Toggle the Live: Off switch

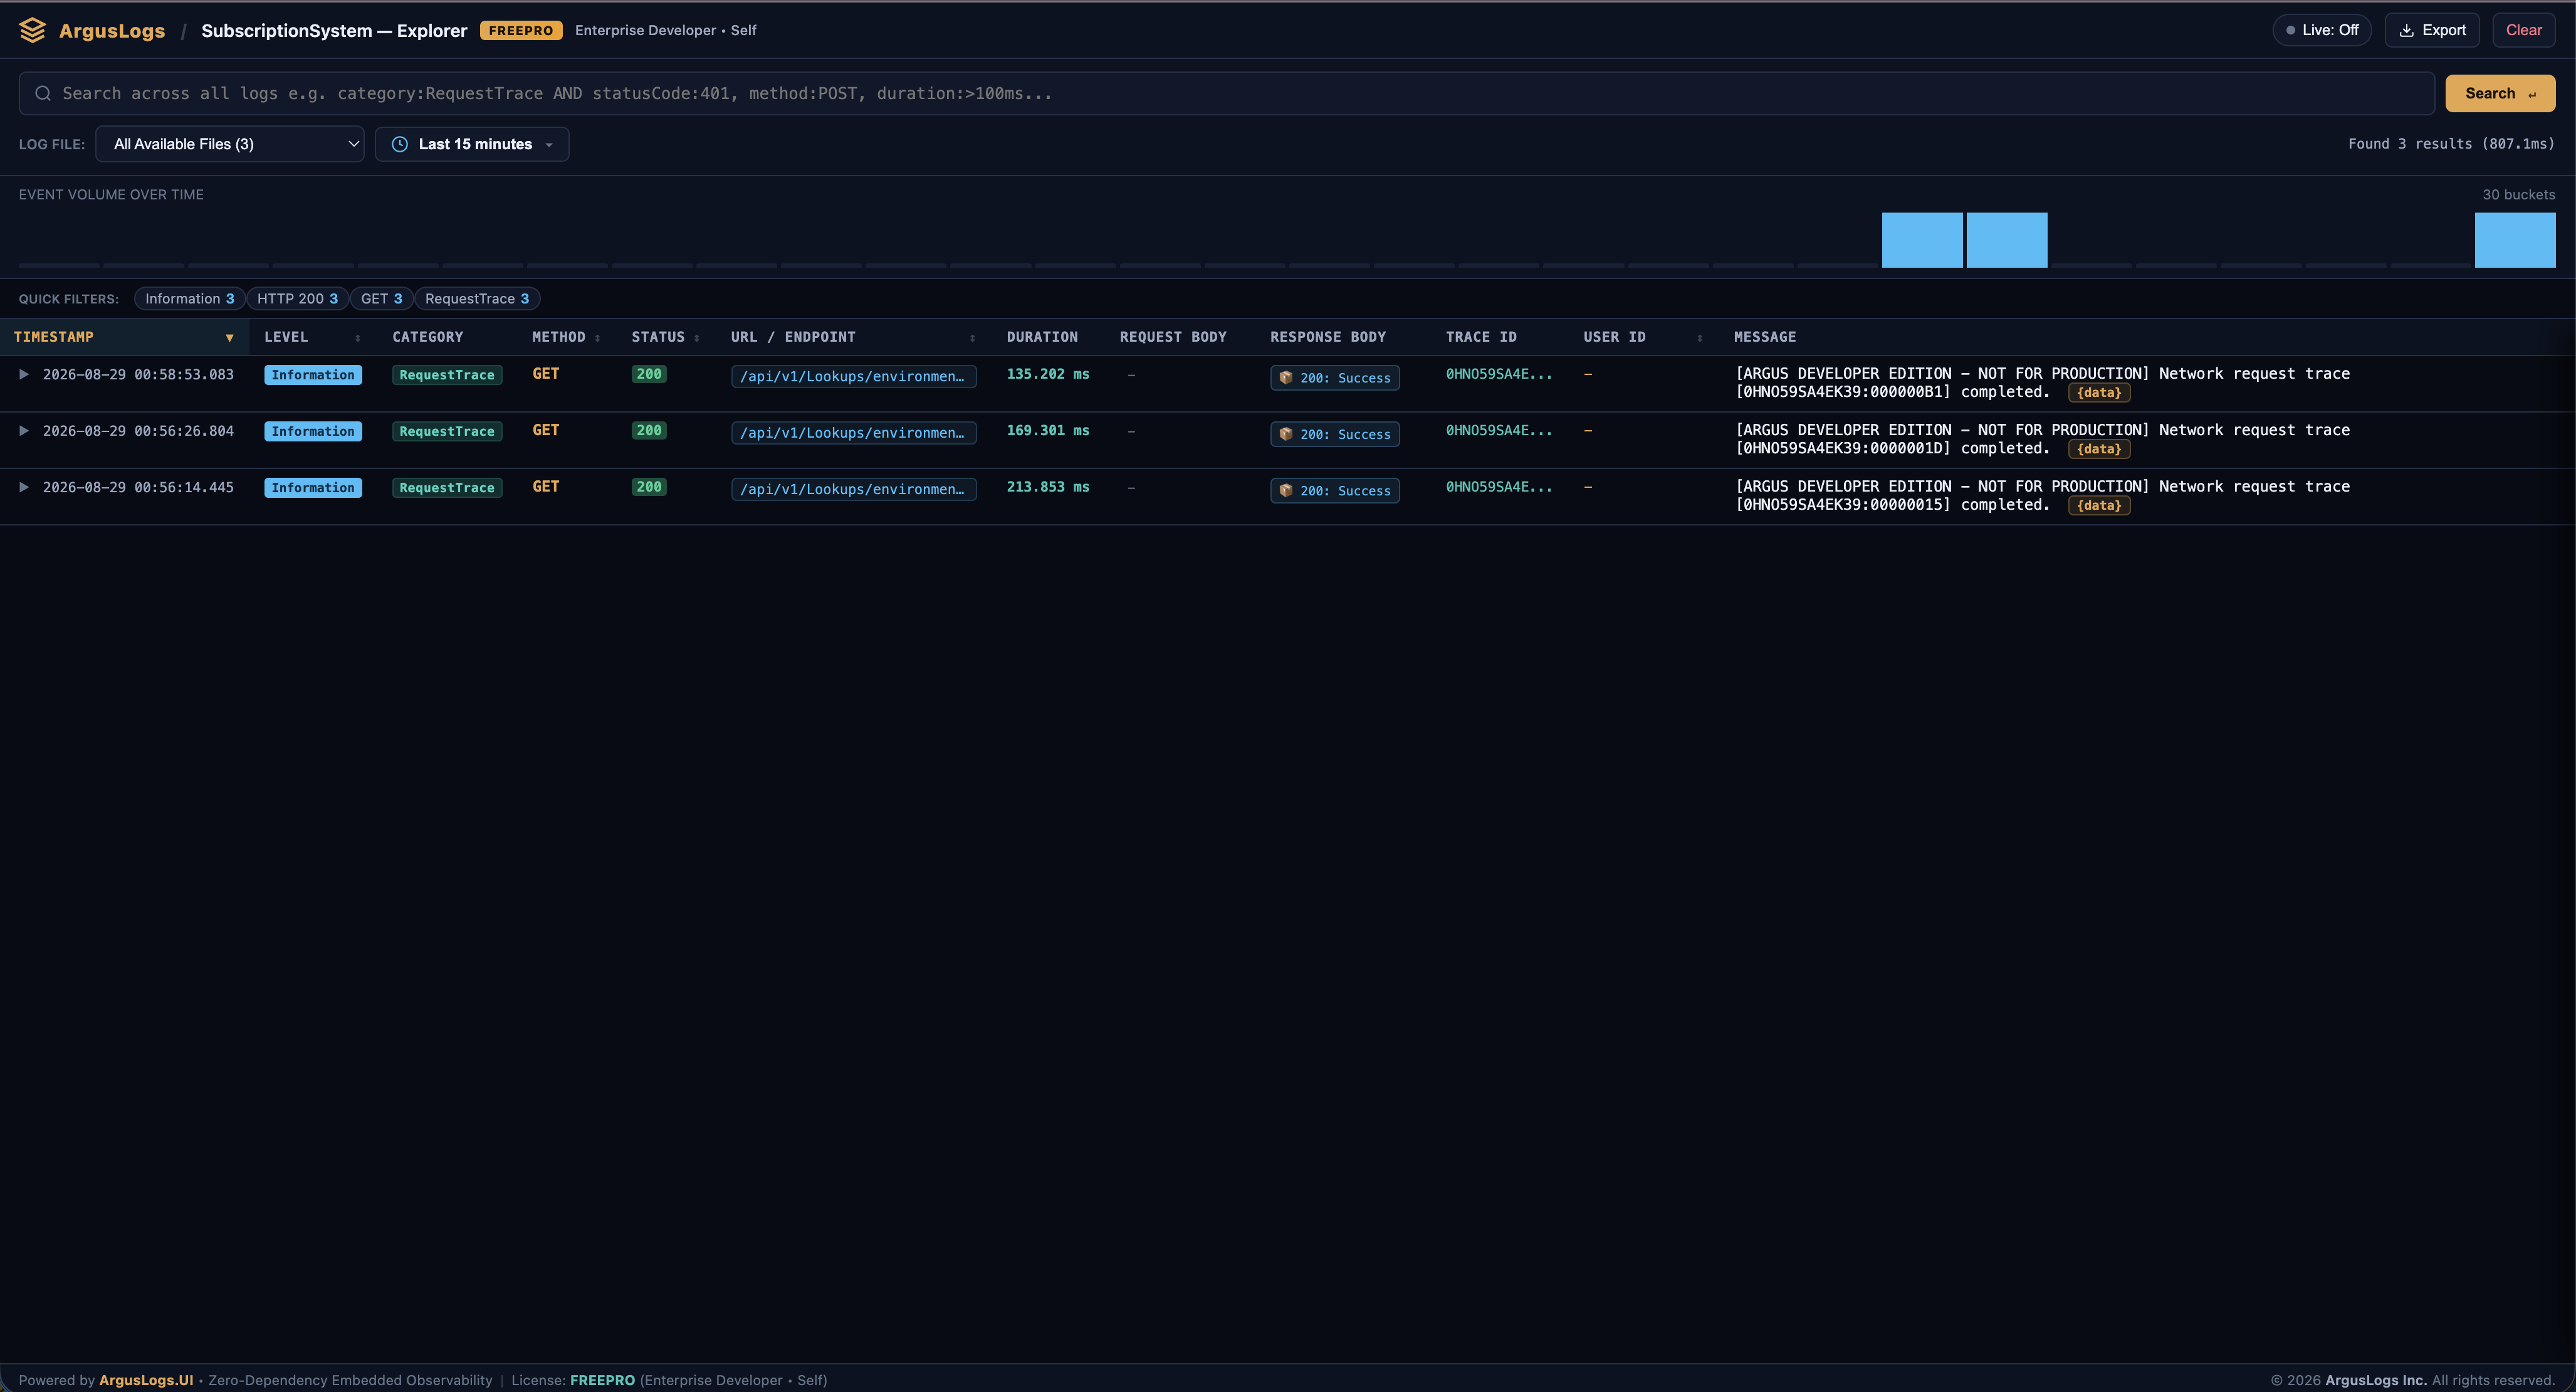[2322, 30]
